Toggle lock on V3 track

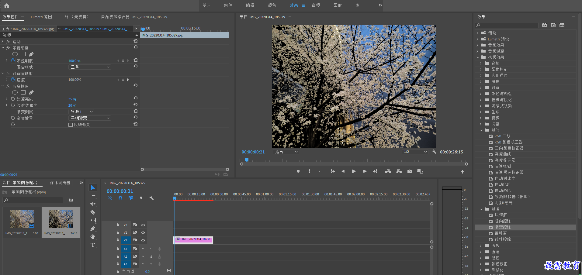[118, 225]
